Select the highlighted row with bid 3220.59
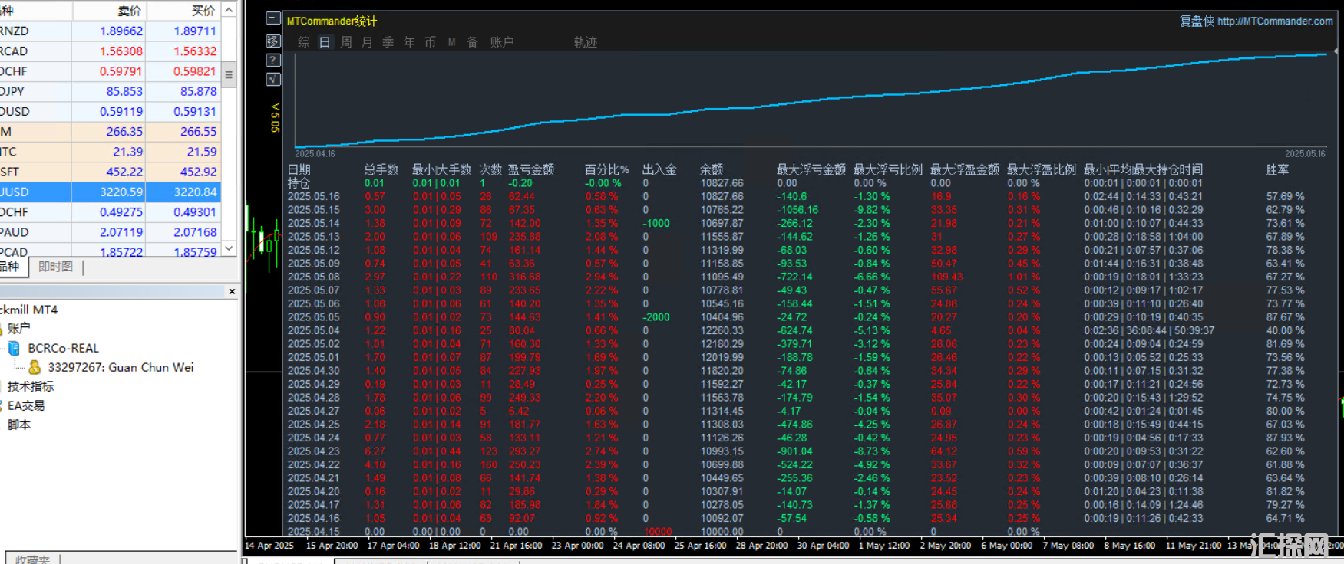 tap(111, 192)
